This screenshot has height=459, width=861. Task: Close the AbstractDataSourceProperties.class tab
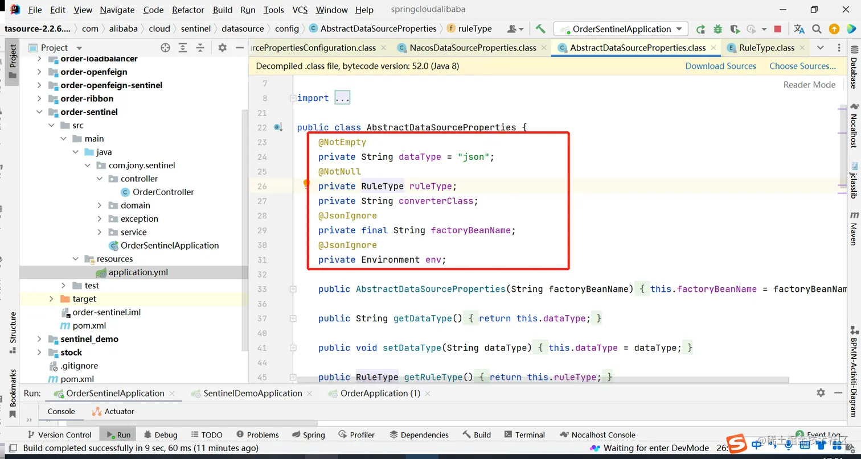pos(713,48)
